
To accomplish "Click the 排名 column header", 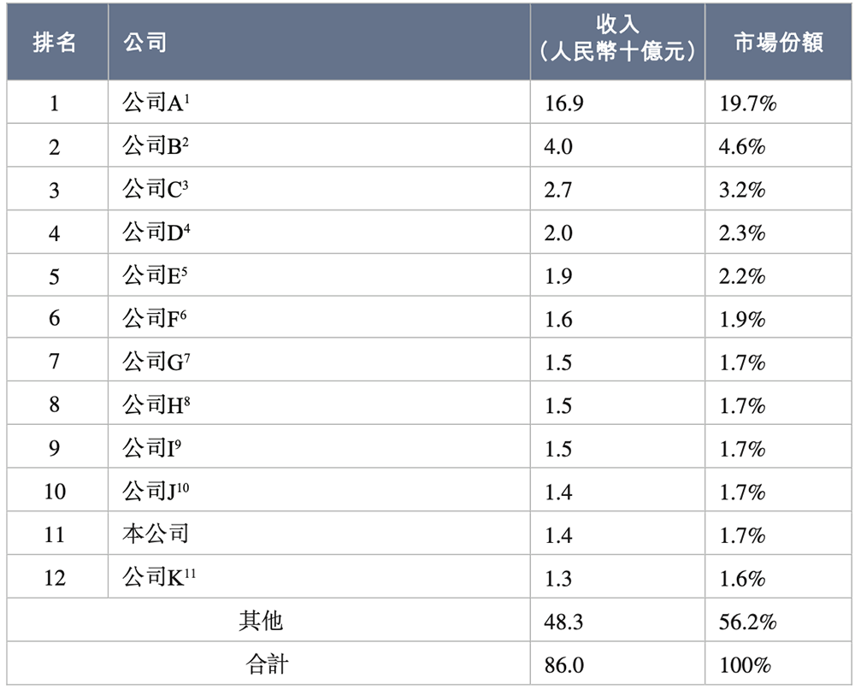I will [x=55, y=43].
